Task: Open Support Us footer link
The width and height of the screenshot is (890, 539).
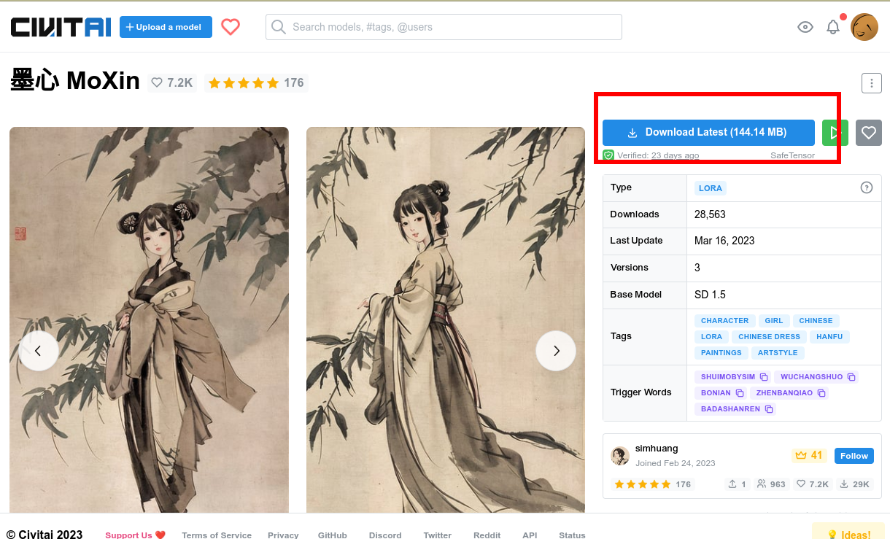Action: click(x=136, y=535)
